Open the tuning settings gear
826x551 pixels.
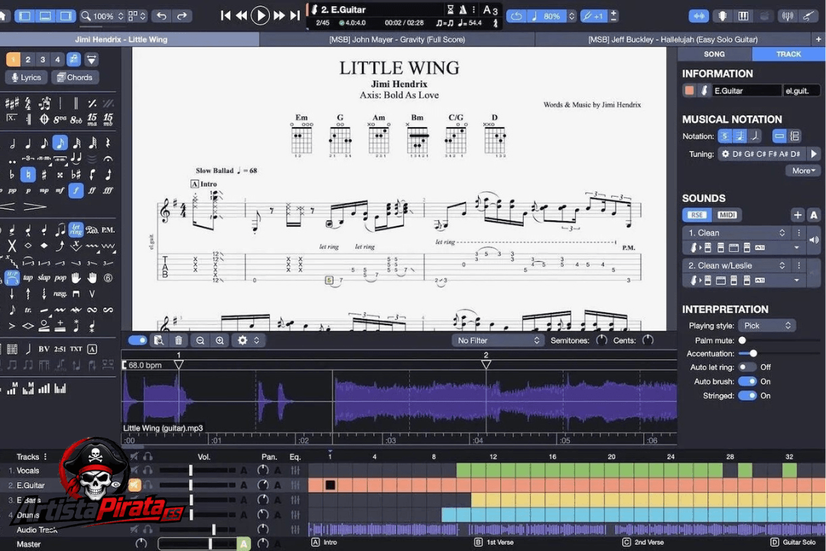pos(725,154)
